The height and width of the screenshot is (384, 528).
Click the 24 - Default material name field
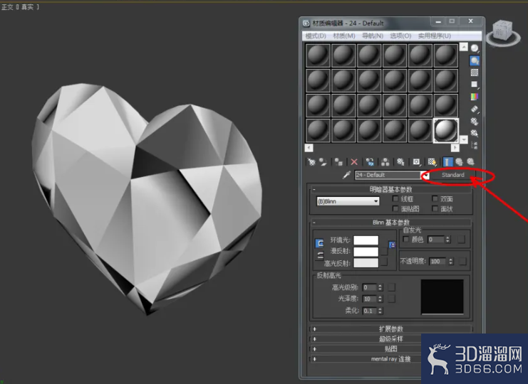(388, 175)
